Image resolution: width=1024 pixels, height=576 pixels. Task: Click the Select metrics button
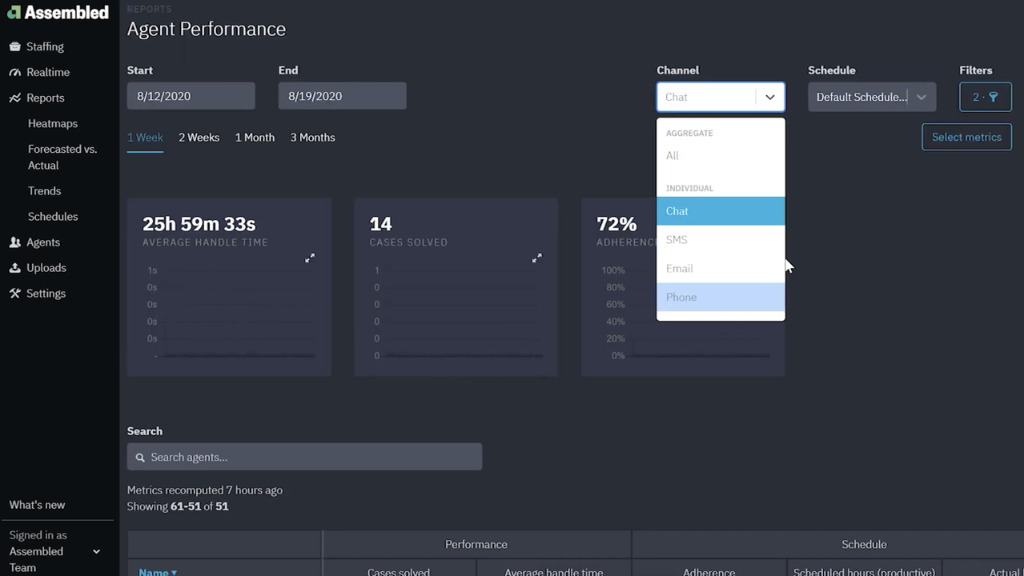coord(966,137)
